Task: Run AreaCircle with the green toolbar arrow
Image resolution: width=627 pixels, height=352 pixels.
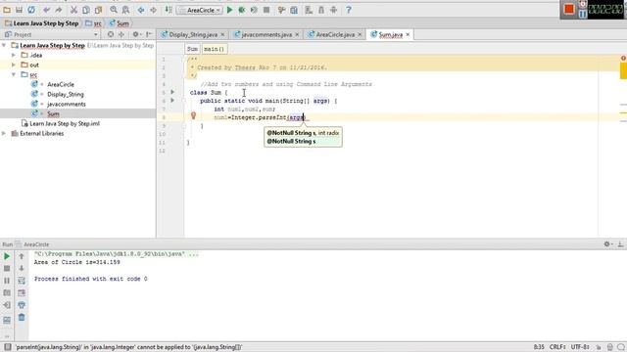Action: coord(229,10)
